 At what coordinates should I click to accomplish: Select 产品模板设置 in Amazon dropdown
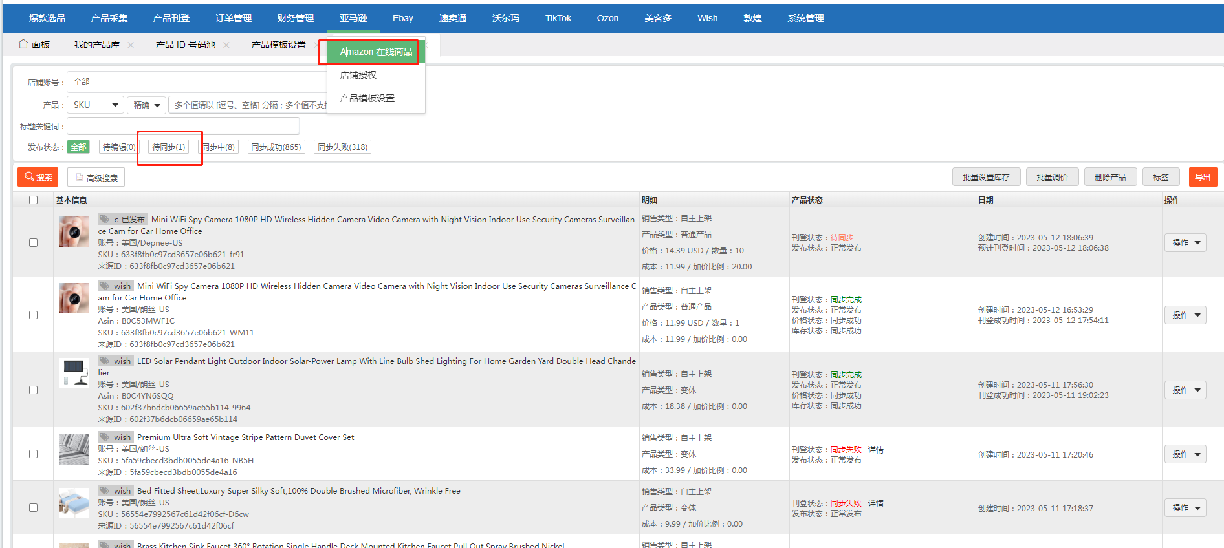point(376,98)
